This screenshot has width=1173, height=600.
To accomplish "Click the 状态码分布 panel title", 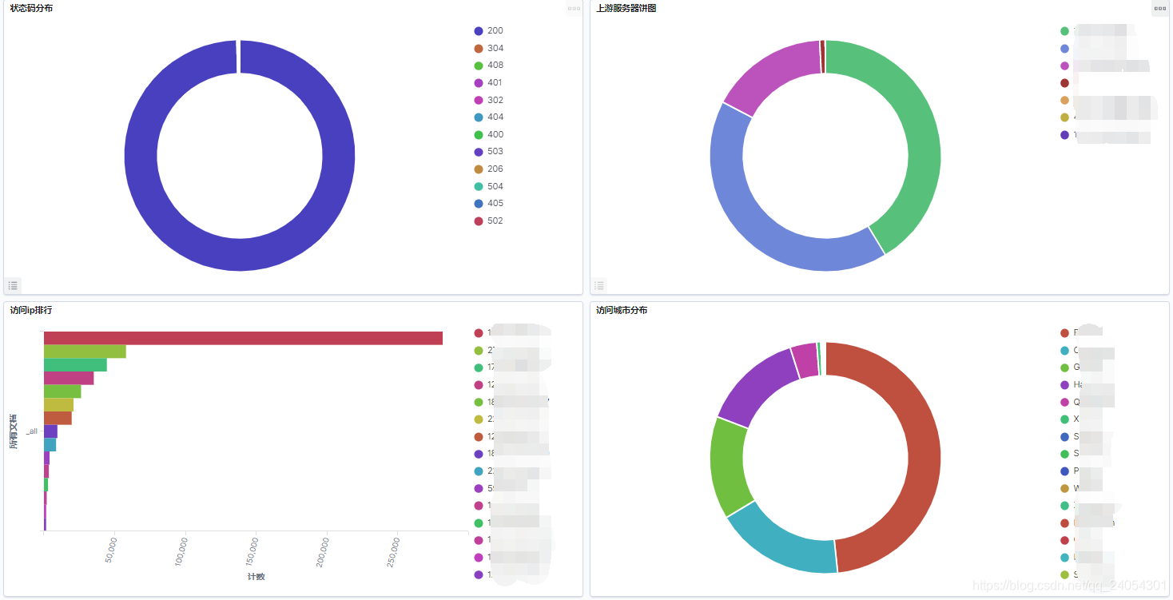I will 32,8.
